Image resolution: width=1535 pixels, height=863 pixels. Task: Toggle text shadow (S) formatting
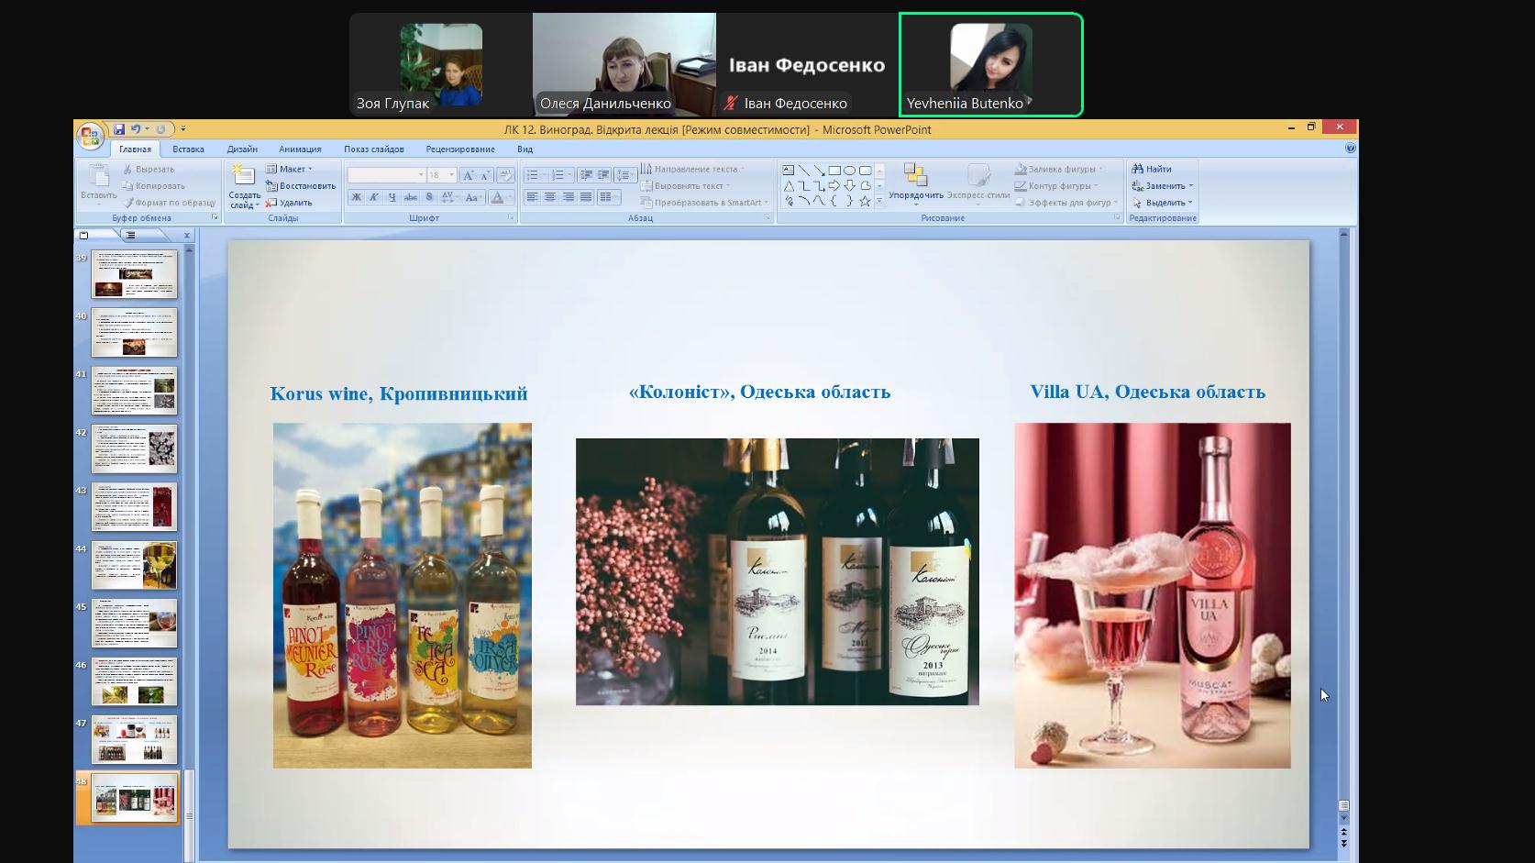click(428, 197)
